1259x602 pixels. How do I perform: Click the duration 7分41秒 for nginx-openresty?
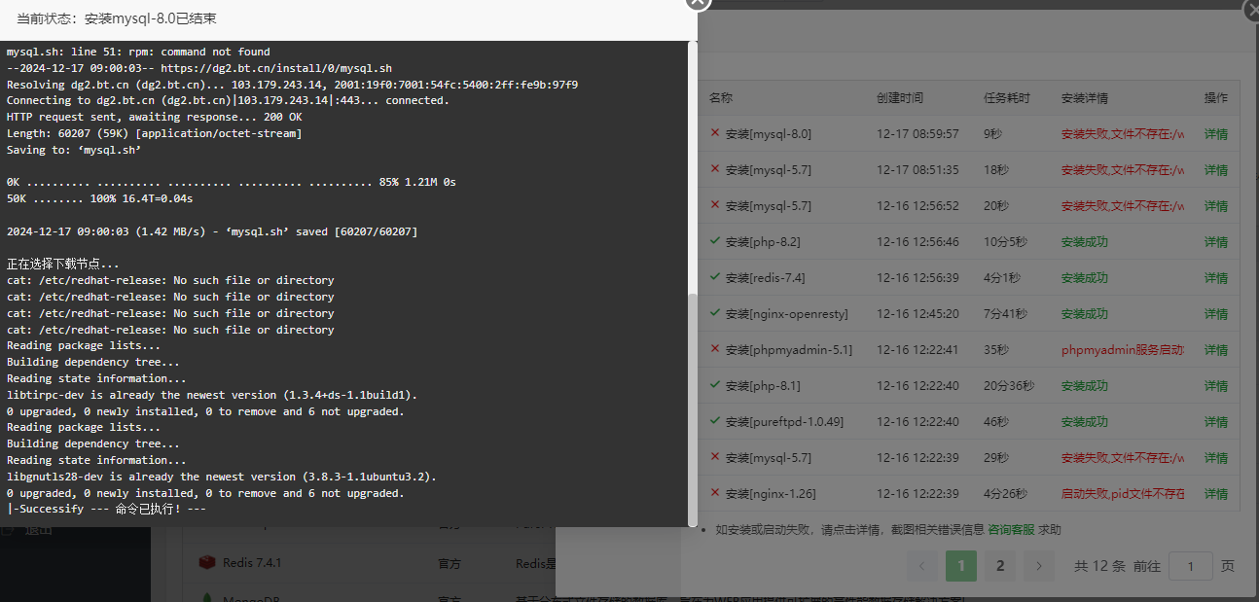point(1003,314)
